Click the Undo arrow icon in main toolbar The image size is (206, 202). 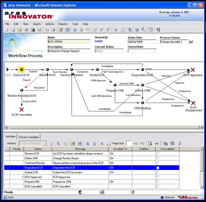click(88, 30)
